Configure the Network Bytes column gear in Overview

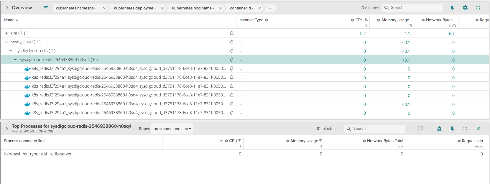click(x=423, y=20)
